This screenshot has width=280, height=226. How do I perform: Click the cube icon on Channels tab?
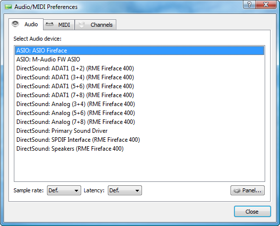click(x=82, y=24)
